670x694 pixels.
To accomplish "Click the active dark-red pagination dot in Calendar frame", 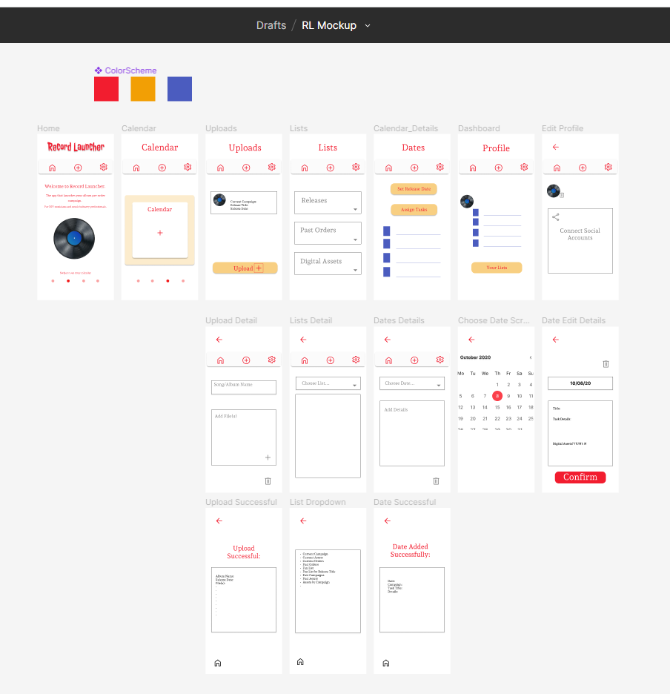I will (167, 281).
